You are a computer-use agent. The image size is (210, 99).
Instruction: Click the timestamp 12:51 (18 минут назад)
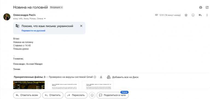tap(170, 15)
